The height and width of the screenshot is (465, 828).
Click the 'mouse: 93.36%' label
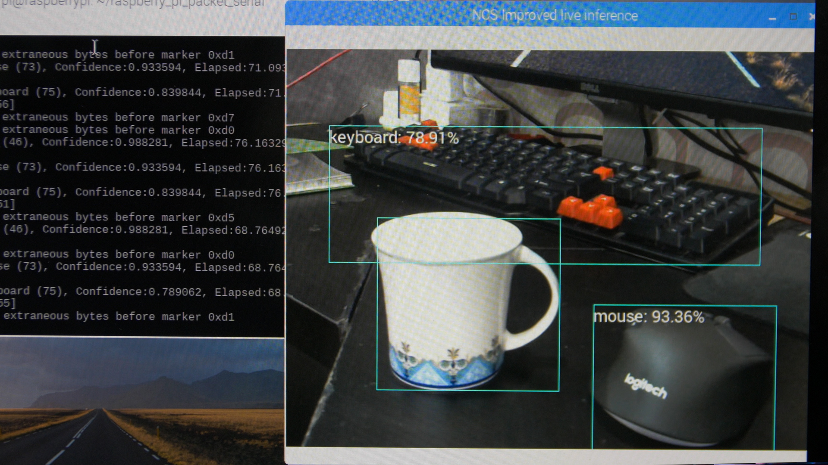click(648, 317)
